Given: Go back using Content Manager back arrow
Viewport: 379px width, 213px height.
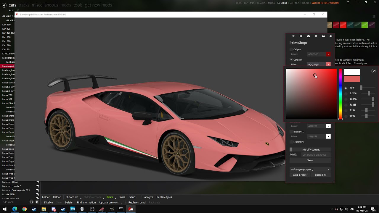Looking at the screenshot, I should click(4, 5).
